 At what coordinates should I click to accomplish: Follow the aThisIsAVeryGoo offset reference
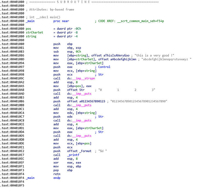(x=116, y=55)
